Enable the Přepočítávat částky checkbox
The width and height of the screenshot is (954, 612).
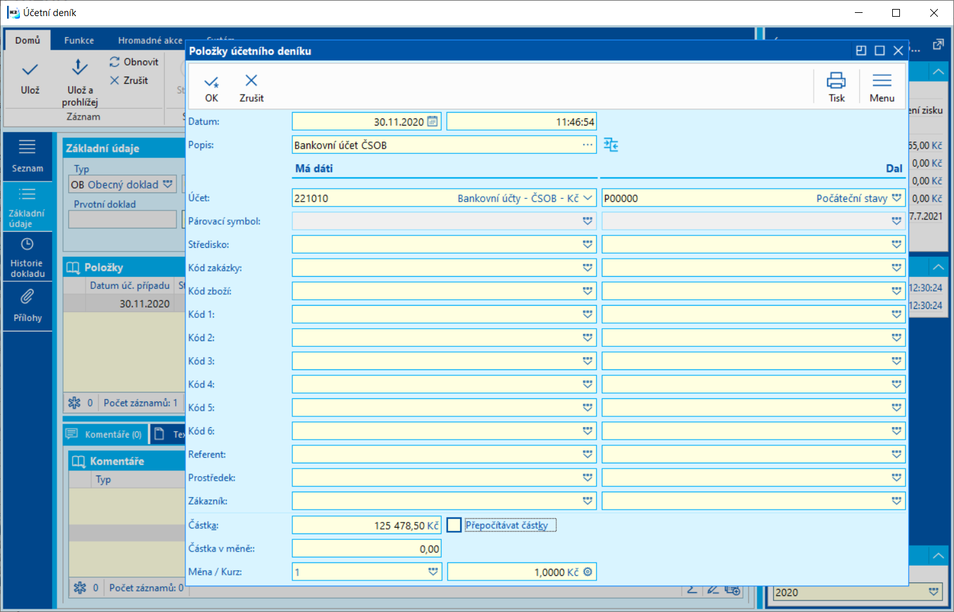[x=454, y=525]
